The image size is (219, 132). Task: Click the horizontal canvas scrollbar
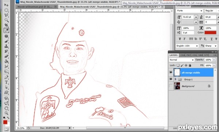tap(125, 128)
